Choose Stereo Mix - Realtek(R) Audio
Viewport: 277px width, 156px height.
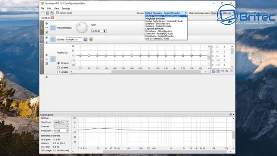[159, 34]
